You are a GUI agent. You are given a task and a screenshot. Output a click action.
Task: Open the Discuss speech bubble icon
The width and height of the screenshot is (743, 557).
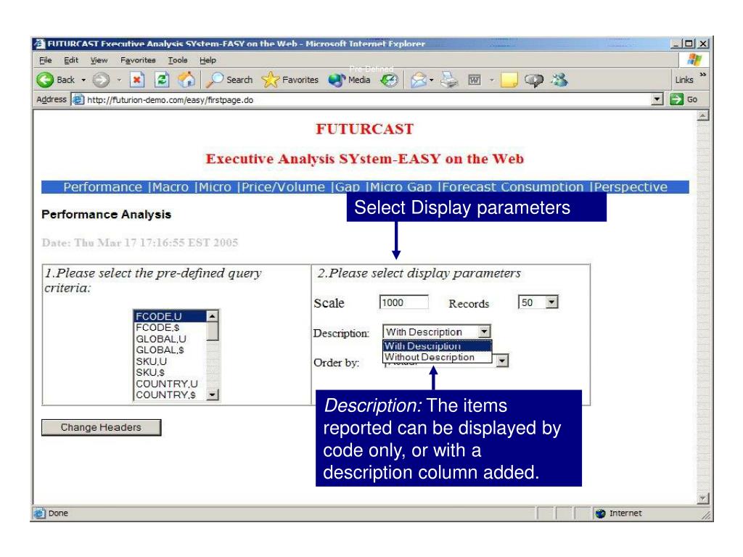click(533, 80)
